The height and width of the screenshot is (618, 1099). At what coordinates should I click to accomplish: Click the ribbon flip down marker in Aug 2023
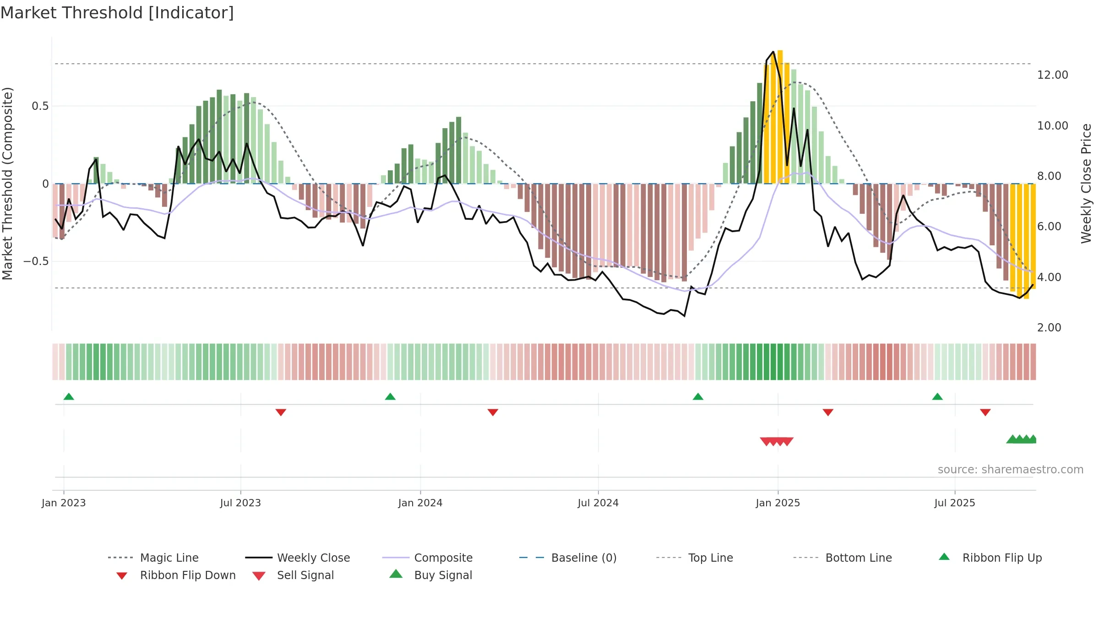pyautogui.click(x=281, y=412)
